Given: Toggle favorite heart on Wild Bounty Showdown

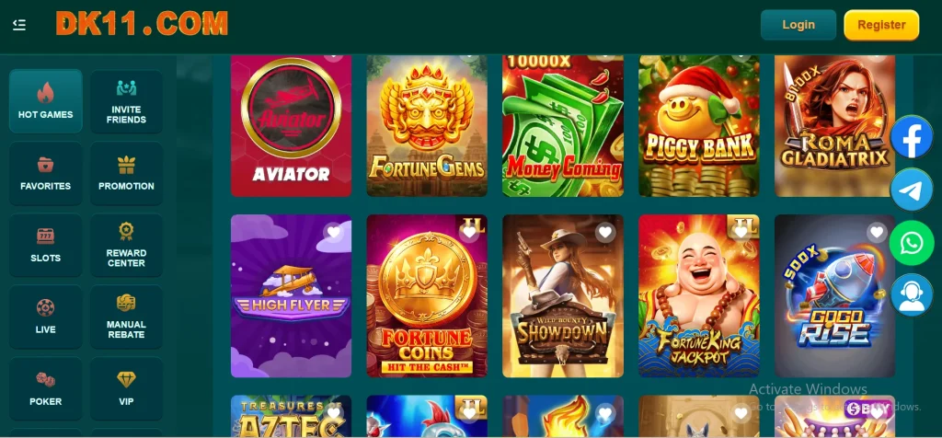Looking at the screenshot, I should tap(605, 233).
